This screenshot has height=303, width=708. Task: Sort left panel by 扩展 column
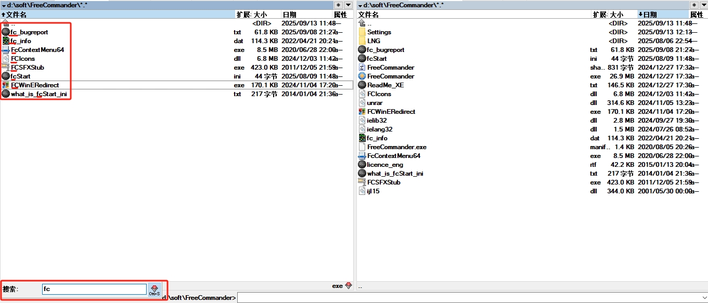point(243,15)
